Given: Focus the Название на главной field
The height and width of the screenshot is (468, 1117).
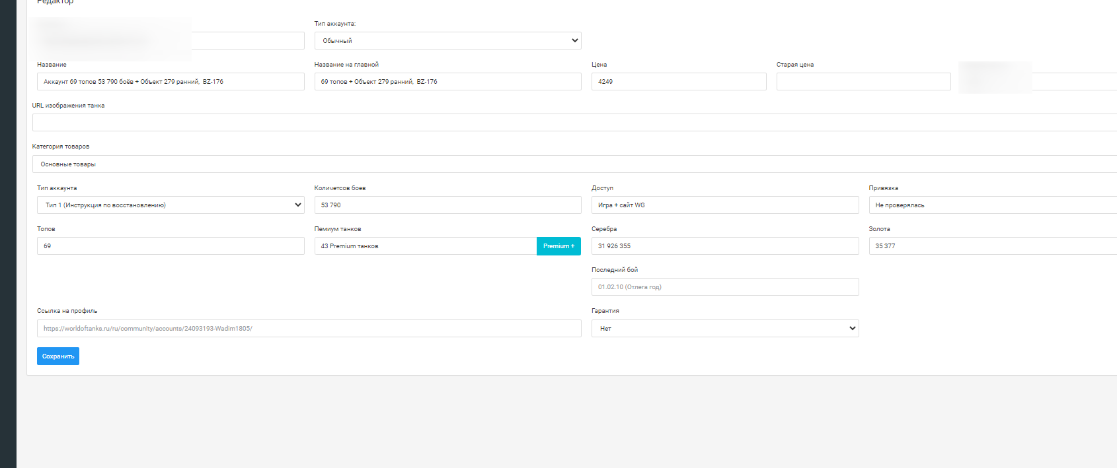Looking at the screenshot, I should point(447,82).
